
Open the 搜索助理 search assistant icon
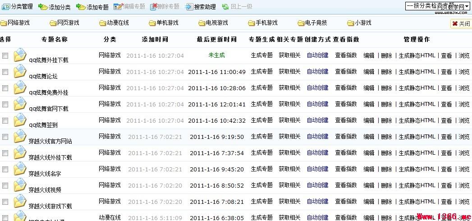click(190, 7)
